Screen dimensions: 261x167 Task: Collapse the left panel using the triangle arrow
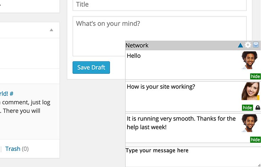point(51,30)
